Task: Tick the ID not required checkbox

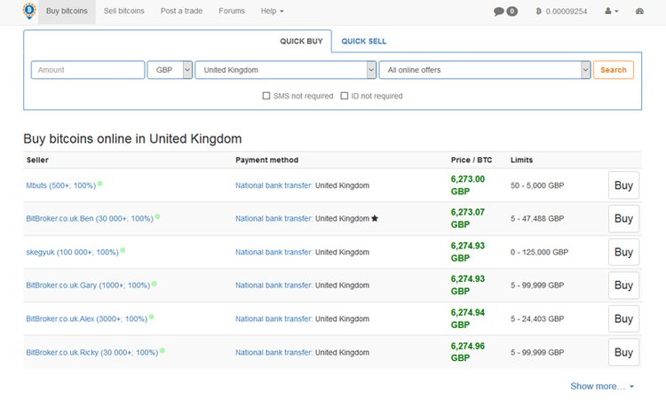Action: click(345, 96)
